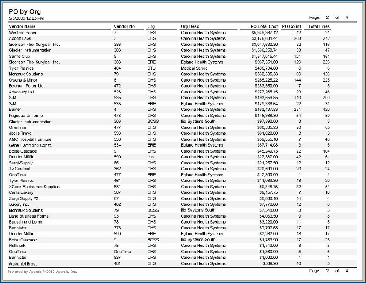Screen dimensions: 366x283
Task: Click the STU org code
Action: (151, 68)
